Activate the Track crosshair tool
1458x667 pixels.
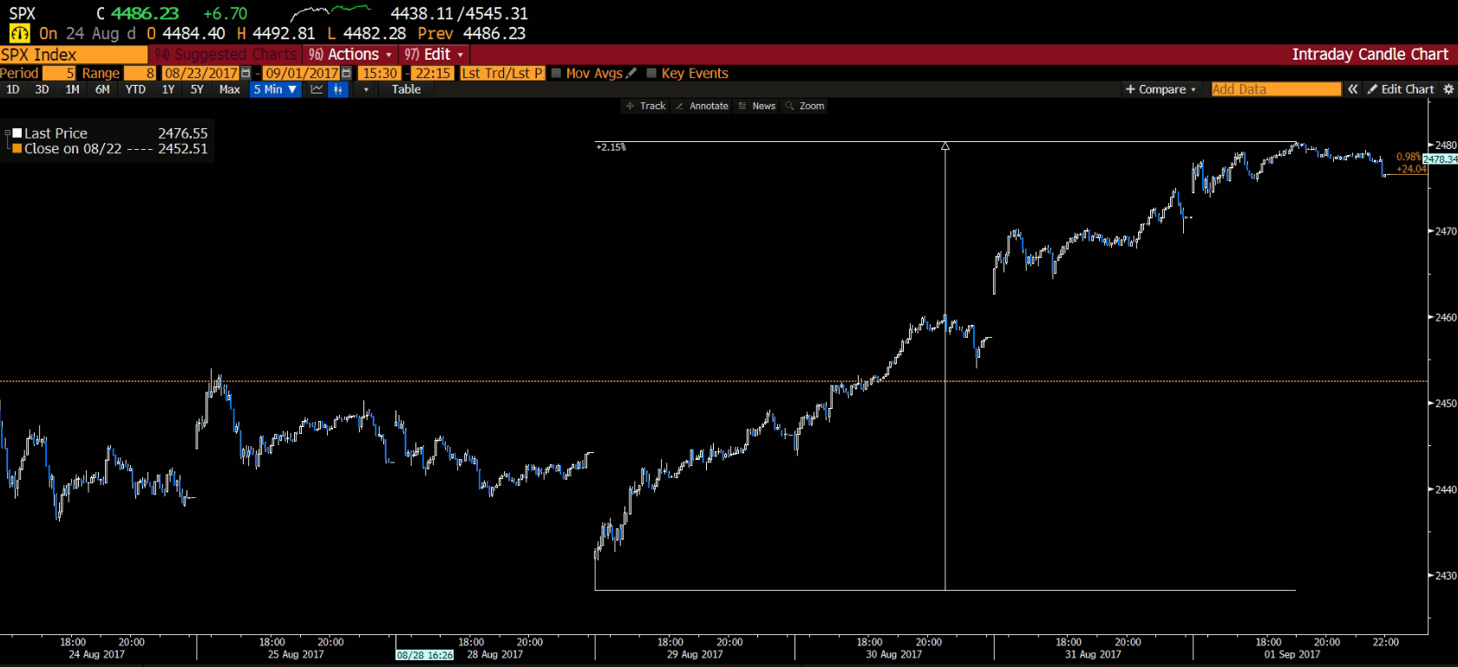pos(645,106)
